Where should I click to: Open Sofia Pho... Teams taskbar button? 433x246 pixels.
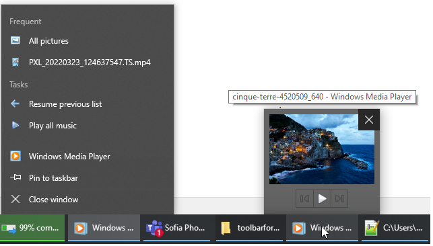176,228
